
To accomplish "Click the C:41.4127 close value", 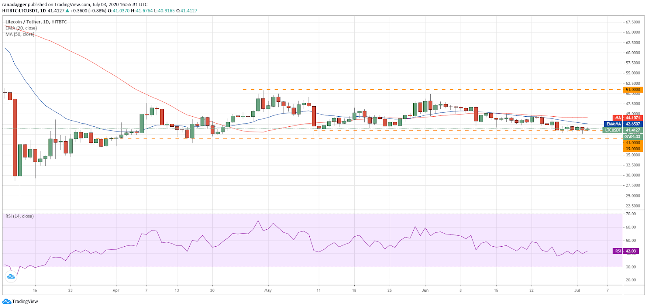I will [186, 11].
